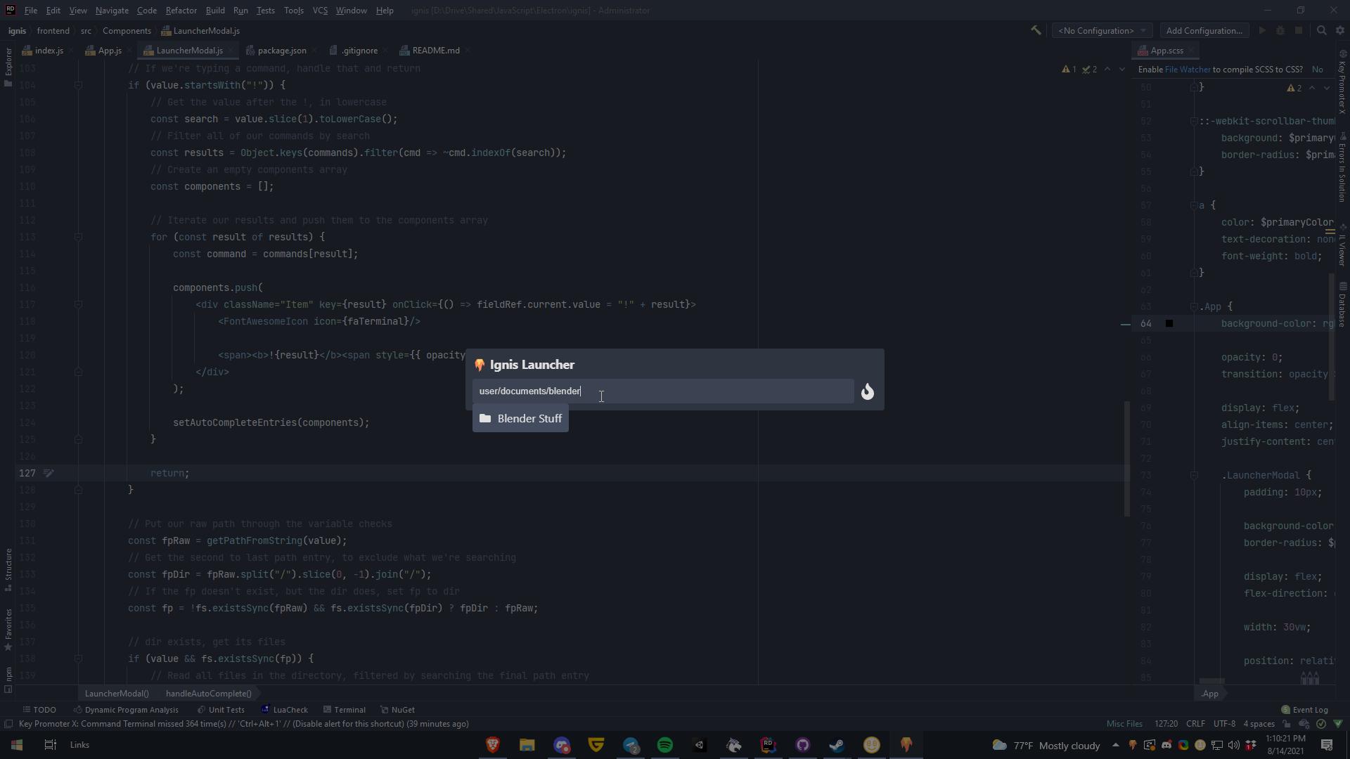Open the Terminal tool window
Viewport: 1350px width, 759px height.
pyautogui.click(x=344, y=710)
